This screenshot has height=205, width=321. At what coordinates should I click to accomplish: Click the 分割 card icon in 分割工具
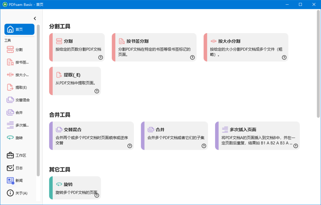pyautogui.click(x=59, y=41)
